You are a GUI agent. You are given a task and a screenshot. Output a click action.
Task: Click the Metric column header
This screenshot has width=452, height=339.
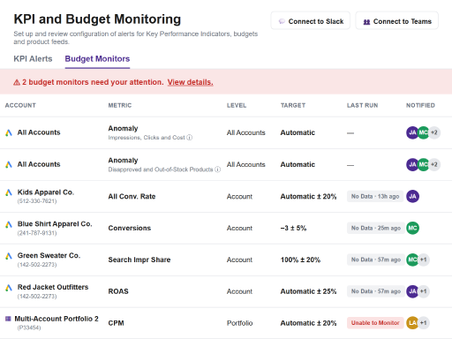(120, 105)
